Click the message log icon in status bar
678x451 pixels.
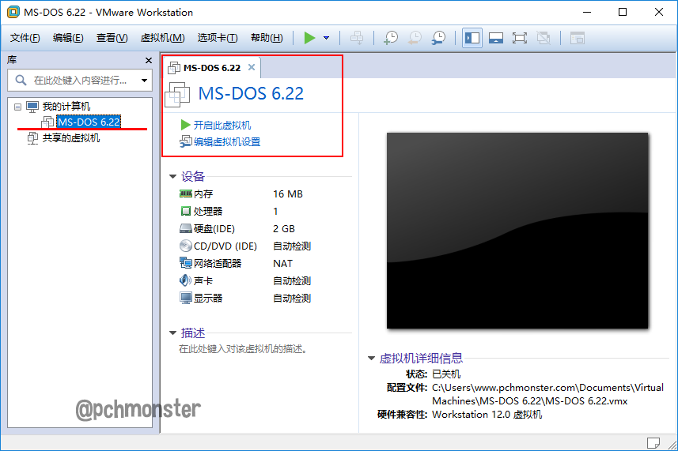click(x=653, y=443)
